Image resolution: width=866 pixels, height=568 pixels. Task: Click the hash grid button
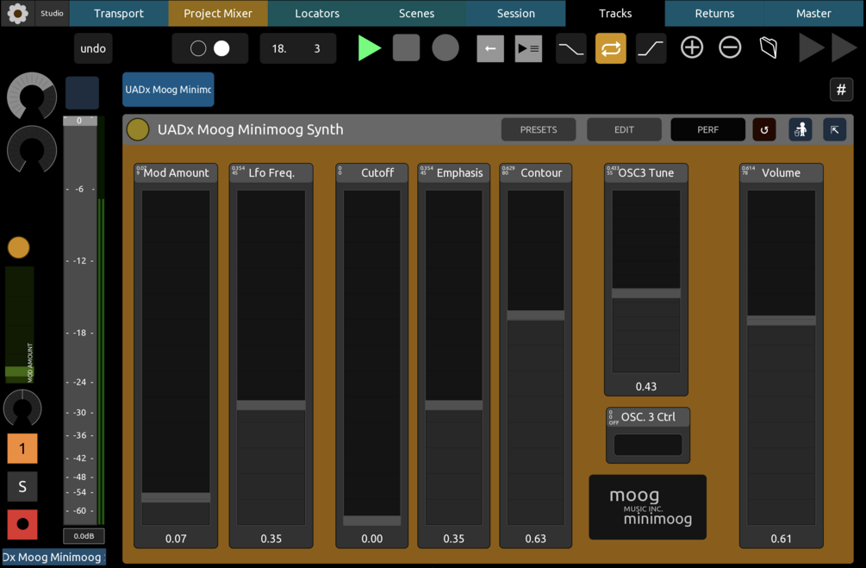coord(841,90)
